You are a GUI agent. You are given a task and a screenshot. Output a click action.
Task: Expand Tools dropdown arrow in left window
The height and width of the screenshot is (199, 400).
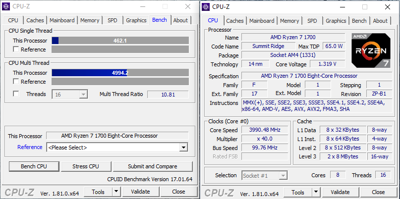coord(116,192)
